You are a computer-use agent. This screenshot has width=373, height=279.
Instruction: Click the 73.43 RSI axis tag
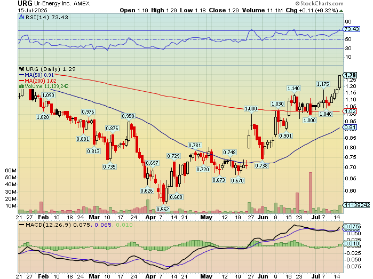(x=351, y=29)
